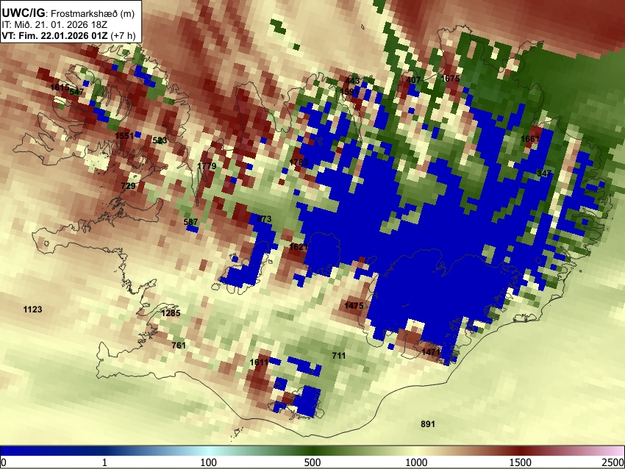Screen dimensions: 625x469
Task: Click the 1615 value on the map
Action: (60, 87)
